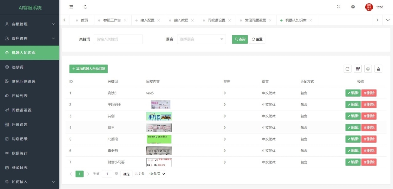Close the 机器人知识库 tab

[x=311, y=20]
